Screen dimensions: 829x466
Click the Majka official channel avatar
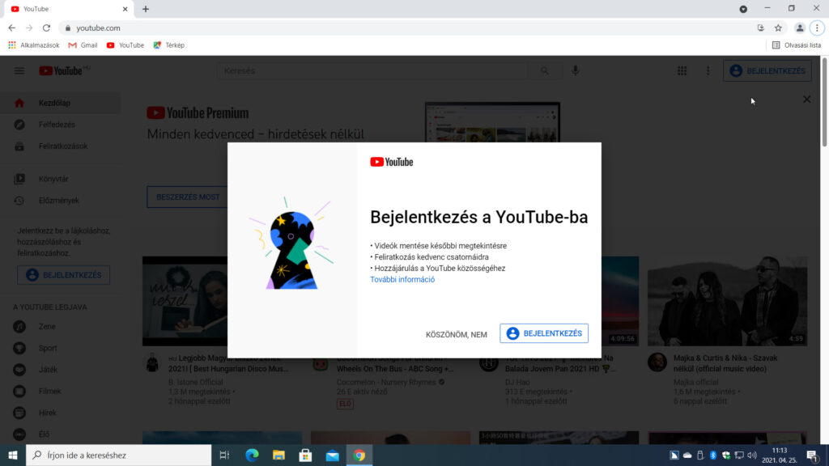pos(657,362)
